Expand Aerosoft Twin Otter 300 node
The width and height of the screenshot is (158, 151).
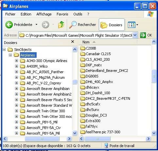[16, 111]
